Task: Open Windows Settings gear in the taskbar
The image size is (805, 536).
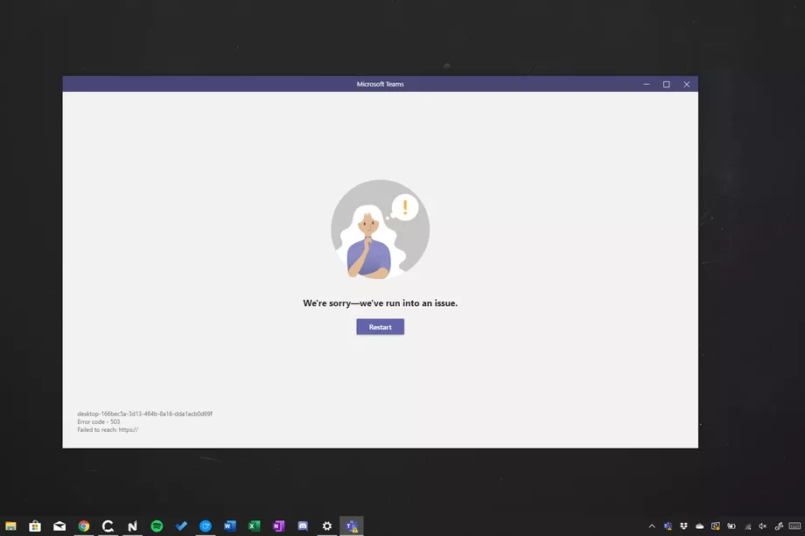Action: (327, 526)
